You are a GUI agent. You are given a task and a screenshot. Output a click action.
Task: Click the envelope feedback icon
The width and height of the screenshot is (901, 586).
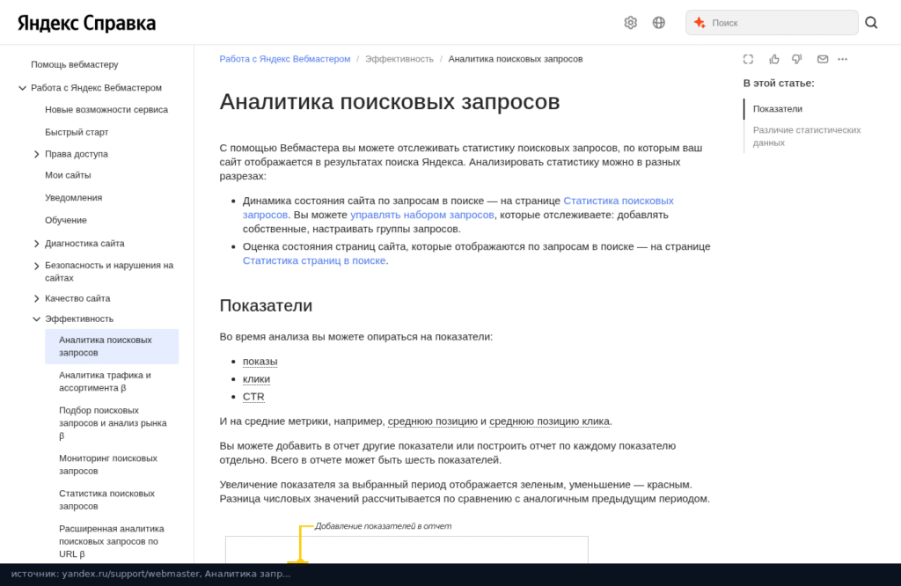click(x=823, y=59)
